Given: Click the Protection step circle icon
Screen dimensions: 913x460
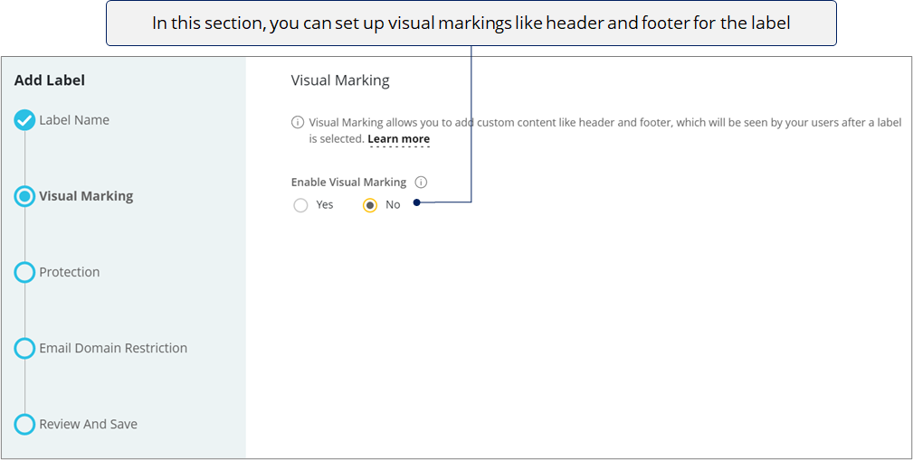Looking at the screenshot, I should [x=24, y=272].
